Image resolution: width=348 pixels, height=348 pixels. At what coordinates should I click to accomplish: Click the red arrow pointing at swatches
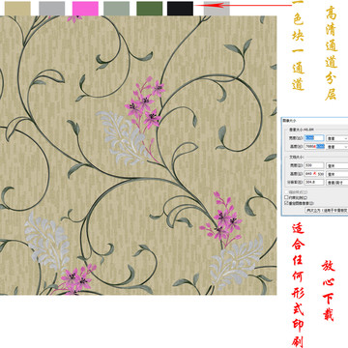tap(244, 5)
